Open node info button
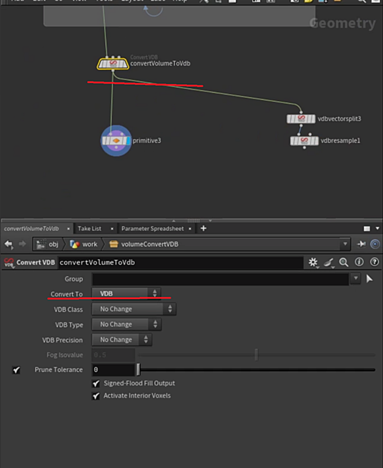Screen dimensions: 383x468 [x=359, y=262]
